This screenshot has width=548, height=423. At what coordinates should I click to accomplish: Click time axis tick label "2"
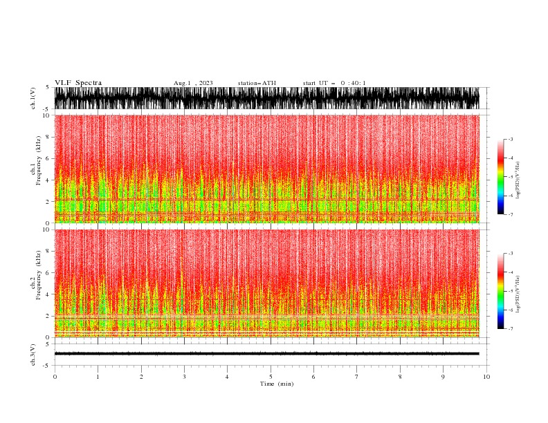pyautogui.click(x=141, y=377)
